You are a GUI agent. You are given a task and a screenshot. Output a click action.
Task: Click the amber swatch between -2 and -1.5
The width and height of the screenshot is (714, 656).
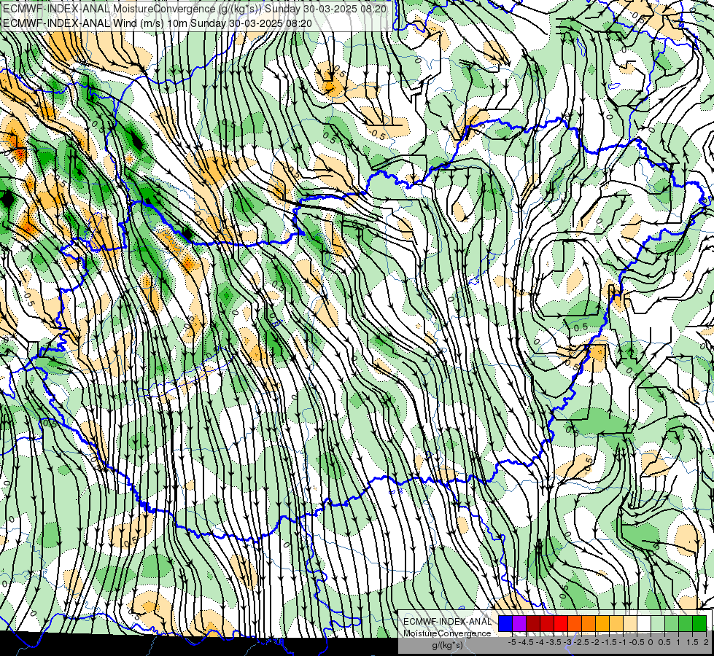(x=602, y=623)
